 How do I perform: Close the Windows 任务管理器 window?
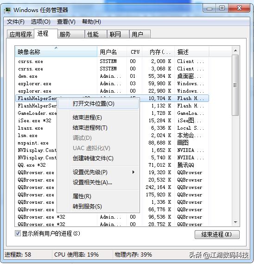tap(239, 8)
